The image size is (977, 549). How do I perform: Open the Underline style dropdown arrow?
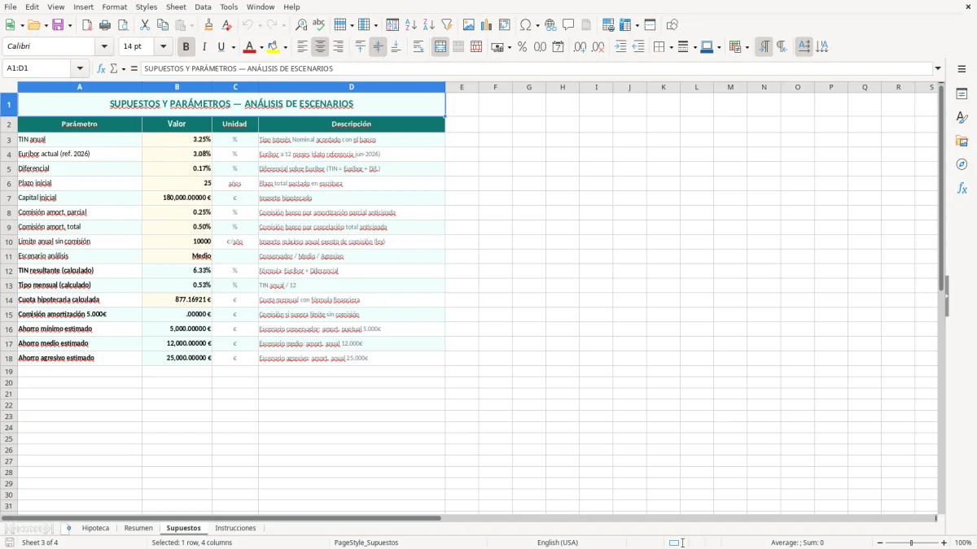(x=233, y=47)
